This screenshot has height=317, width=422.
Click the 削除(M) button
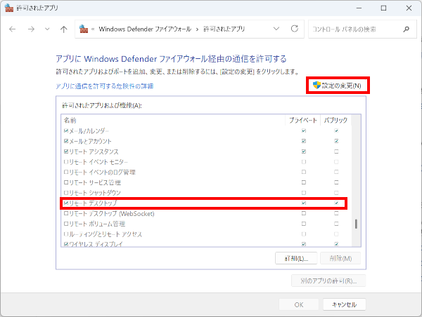(x=340, y=258)
